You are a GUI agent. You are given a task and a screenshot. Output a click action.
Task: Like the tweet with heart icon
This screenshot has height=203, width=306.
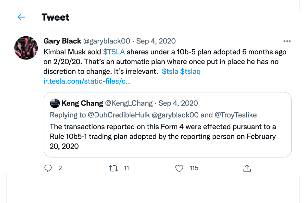pos(180,168)
